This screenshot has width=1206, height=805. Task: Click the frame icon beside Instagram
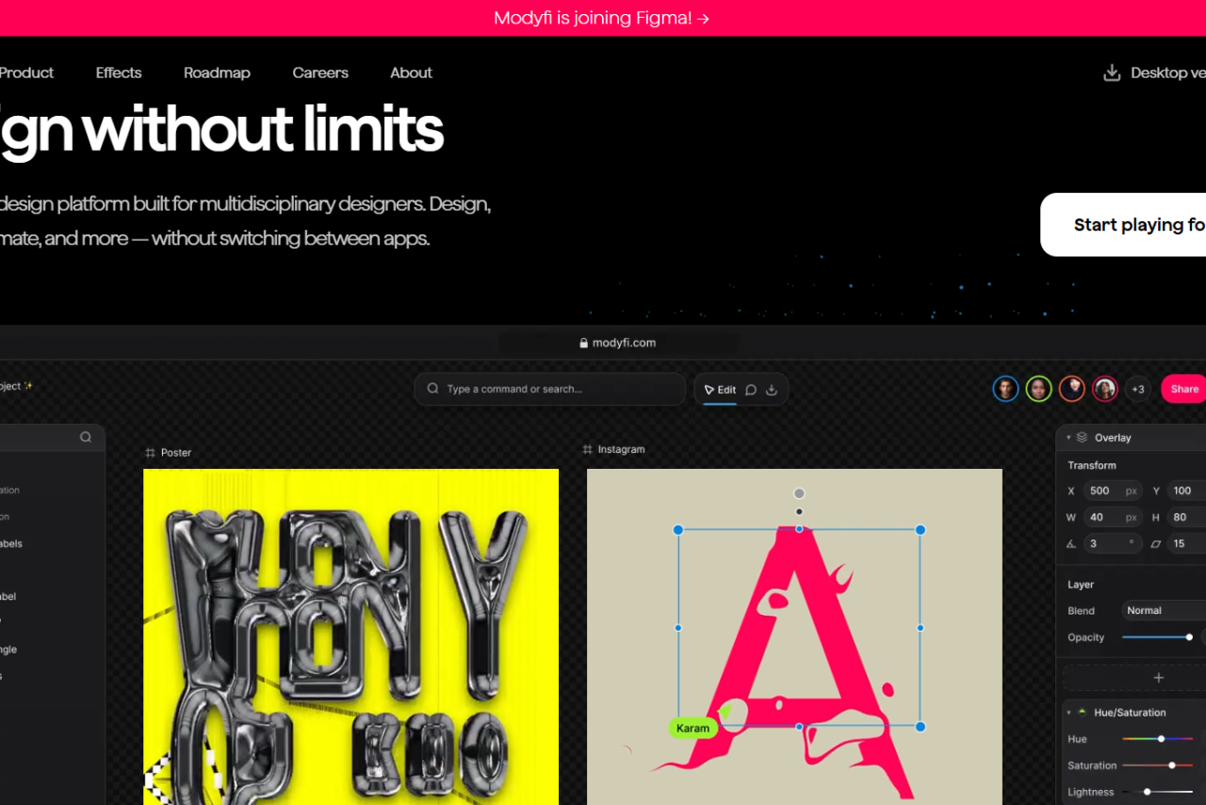(588, 449)
